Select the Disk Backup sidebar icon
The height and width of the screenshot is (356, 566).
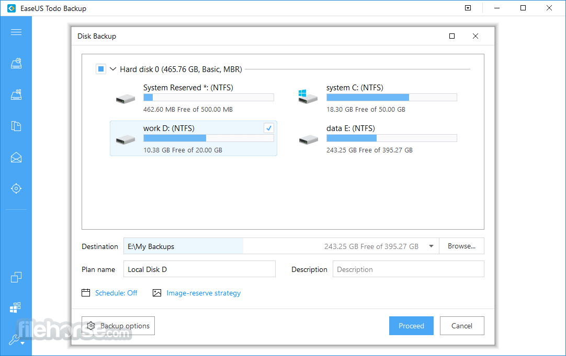coord(16,63)
